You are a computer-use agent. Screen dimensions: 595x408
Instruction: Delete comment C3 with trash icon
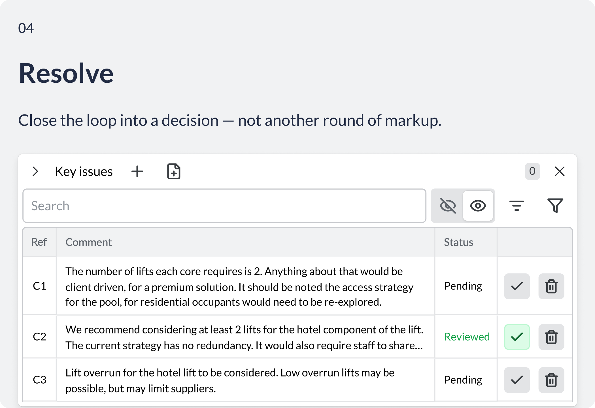(551, 380)
